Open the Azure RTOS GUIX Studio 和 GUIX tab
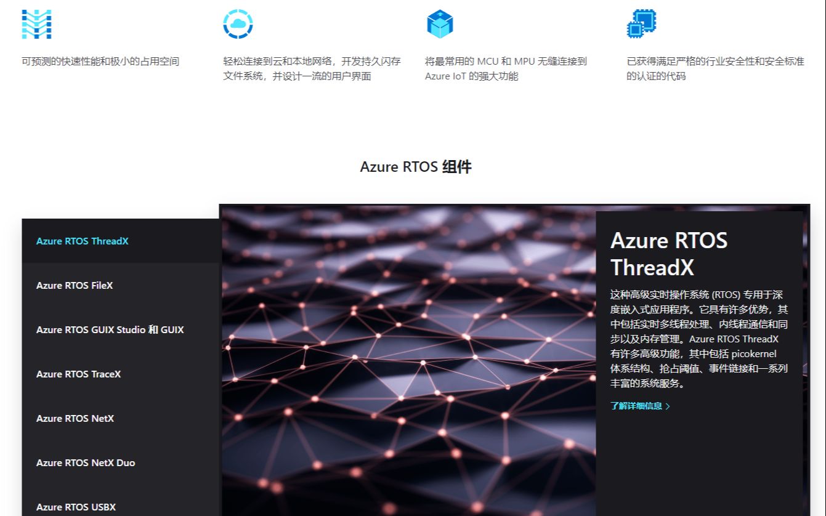This screenshot has width=826, height=516. pos(121,329)
